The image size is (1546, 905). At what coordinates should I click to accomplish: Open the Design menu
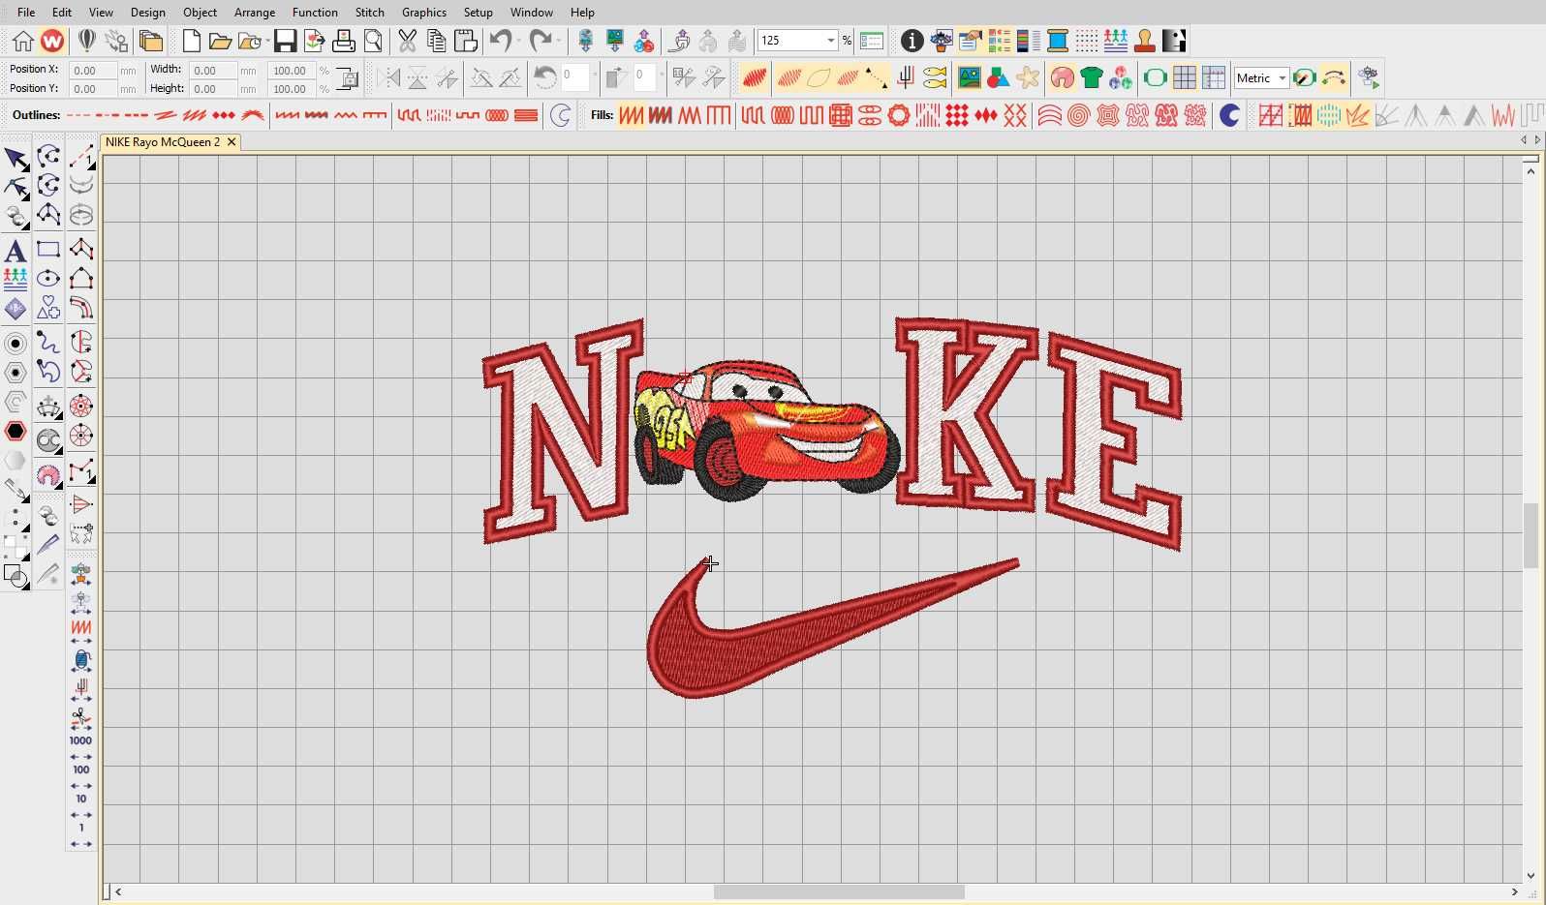147,12
